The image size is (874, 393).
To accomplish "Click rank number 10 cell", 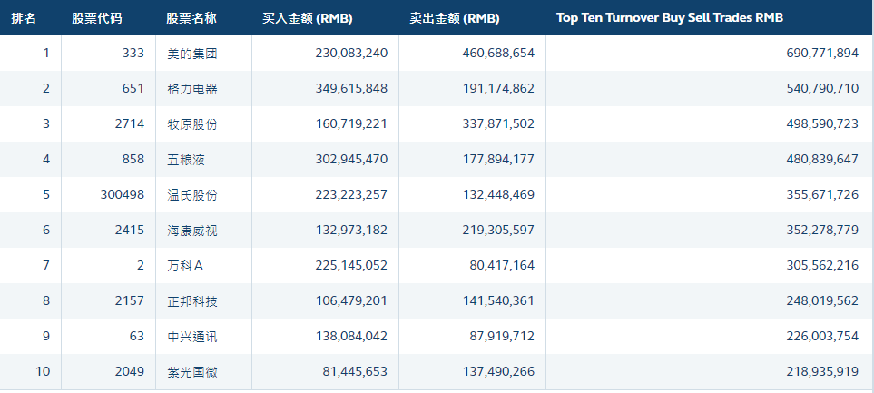I will tap(43, 372).
